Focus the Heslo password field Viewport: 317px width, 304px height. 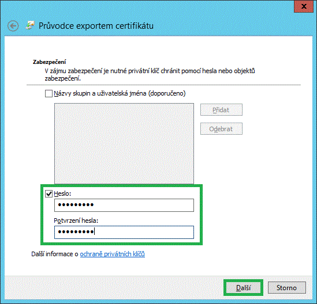(x=124, y=205)
